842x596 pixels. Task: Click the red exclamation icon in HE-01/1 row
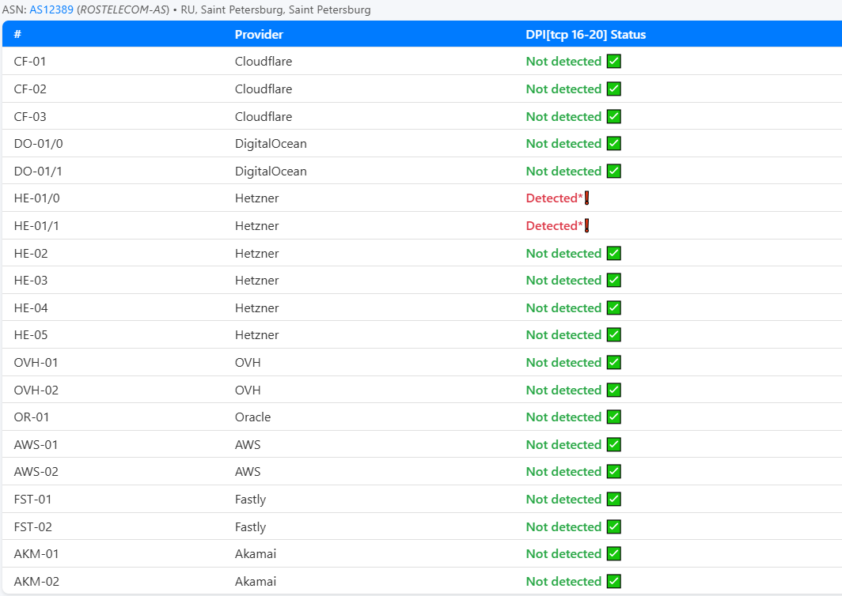[587, 226]
